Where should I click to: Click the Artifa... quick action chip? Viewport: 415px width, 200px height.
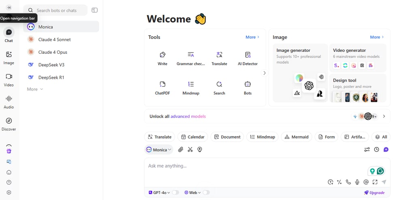pos(355,137)
